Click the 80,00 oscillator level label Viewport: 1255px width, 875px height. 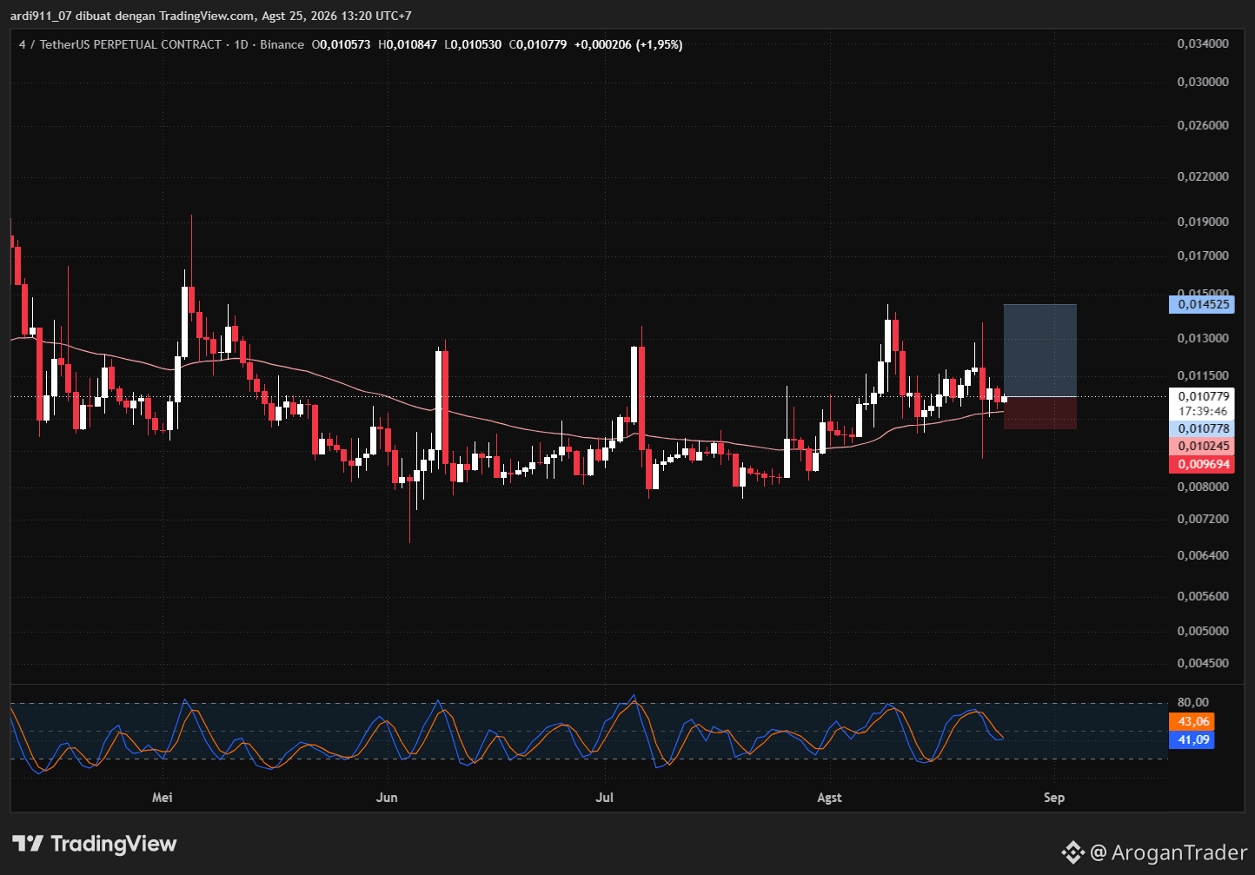coord(1193,702)
